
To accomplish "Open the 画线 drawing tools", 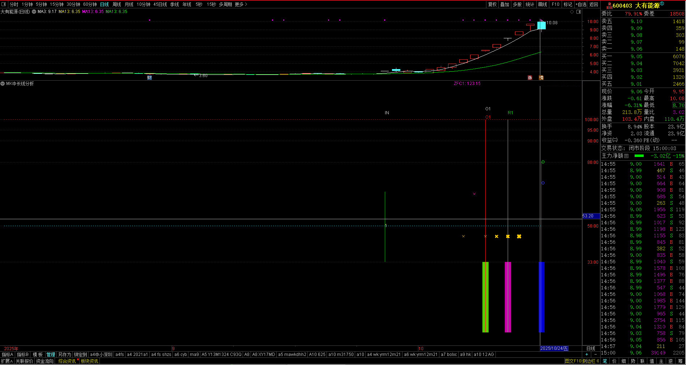I will tap(543, 4).
